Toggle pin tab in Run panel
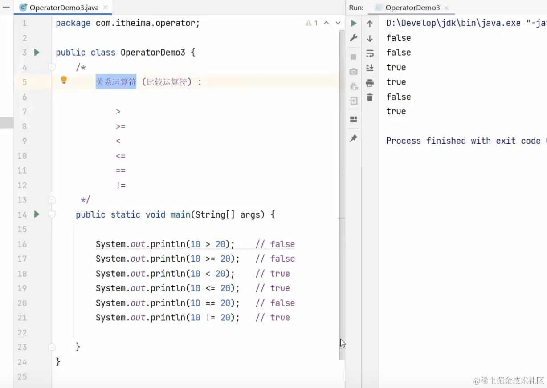The image size is (547, 388). pos(354,138)
